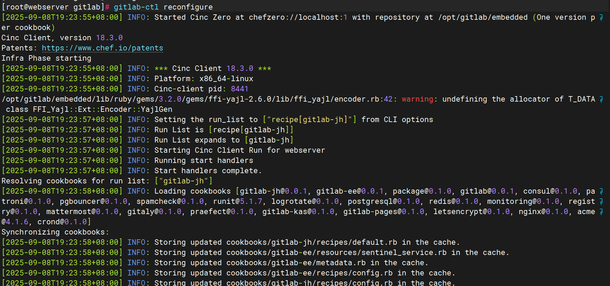
Task: Click the 'logrotate@0.1.0' cookbook entry
Action: tap(305, 201)
